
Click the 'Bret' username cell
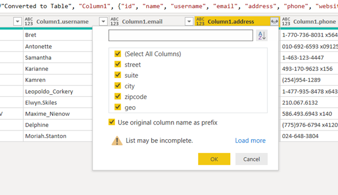[x=58, y=35]
